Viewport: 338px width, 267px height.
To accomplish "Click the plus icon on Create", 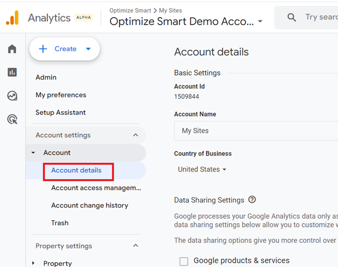I will tap(43, 49).
